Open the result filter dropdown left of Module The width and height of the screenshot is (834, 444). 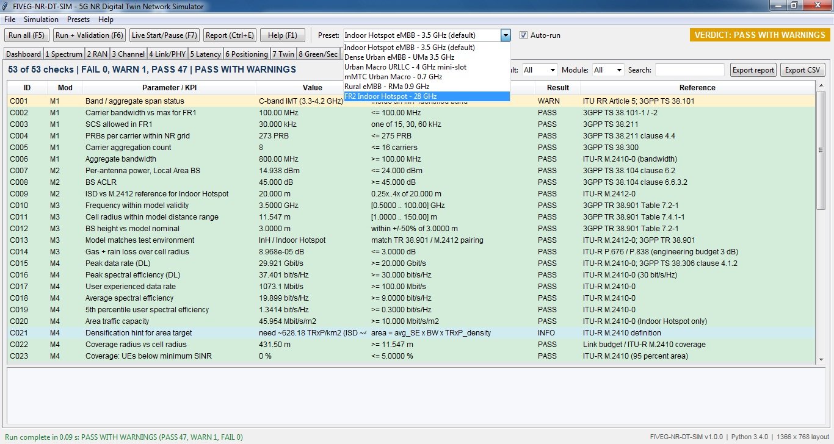pyautogui.click(x=539, y=70)
